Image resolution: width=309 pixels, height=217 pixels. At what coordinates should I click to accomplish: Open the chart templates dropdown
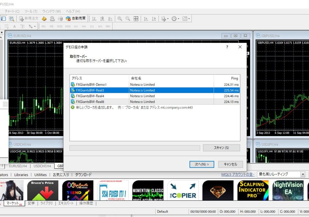tap(186, 19)
